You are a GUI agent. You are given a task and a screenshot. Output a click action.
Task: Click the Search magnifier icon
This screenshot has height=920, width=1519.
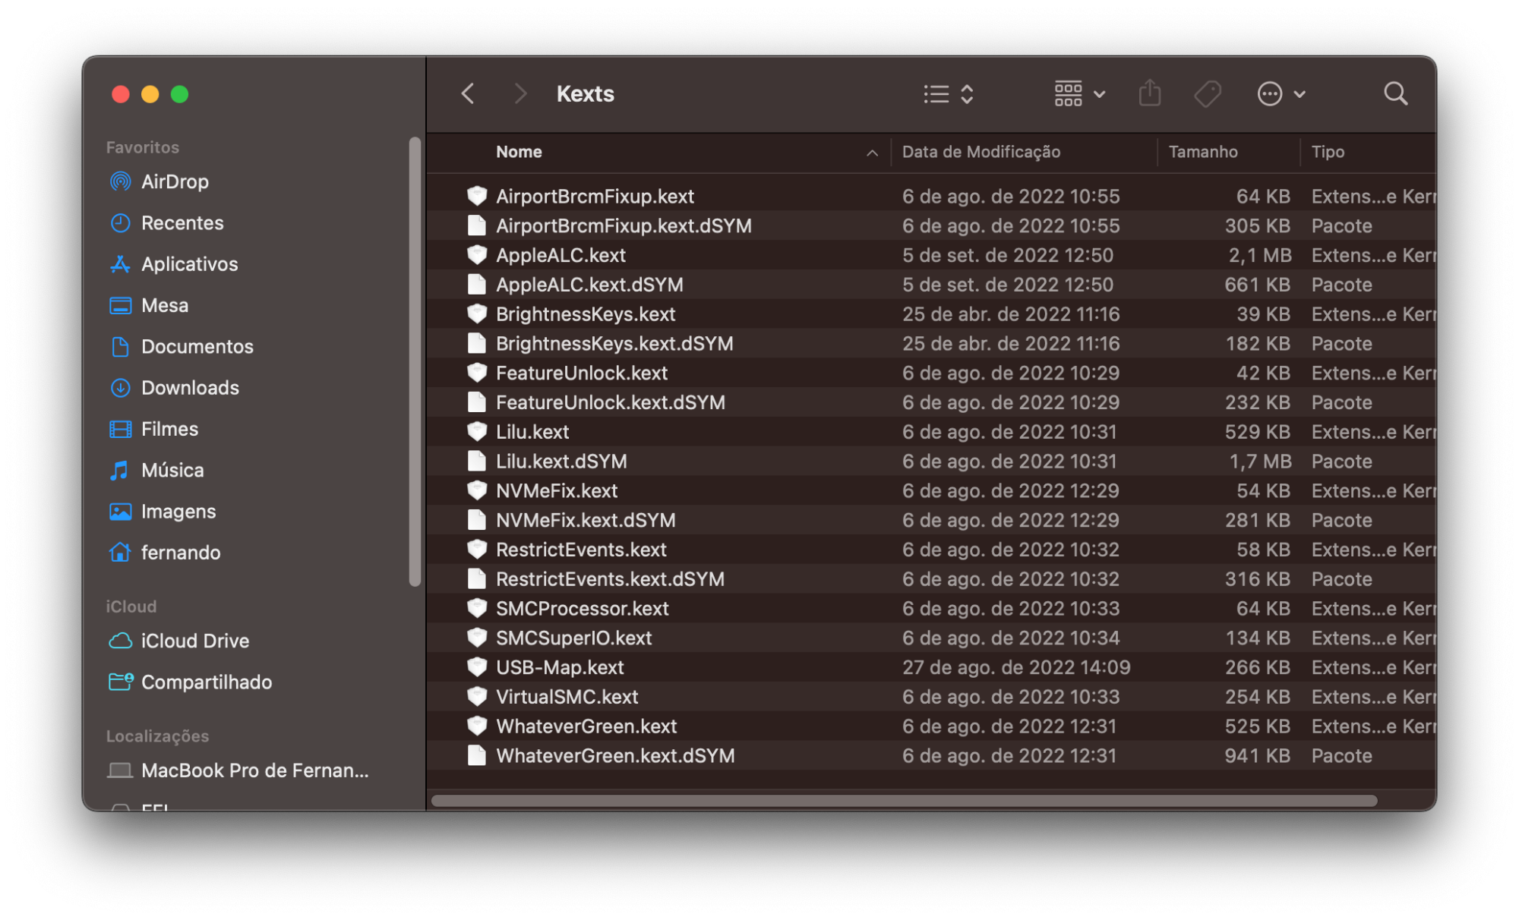[1395, 94]
